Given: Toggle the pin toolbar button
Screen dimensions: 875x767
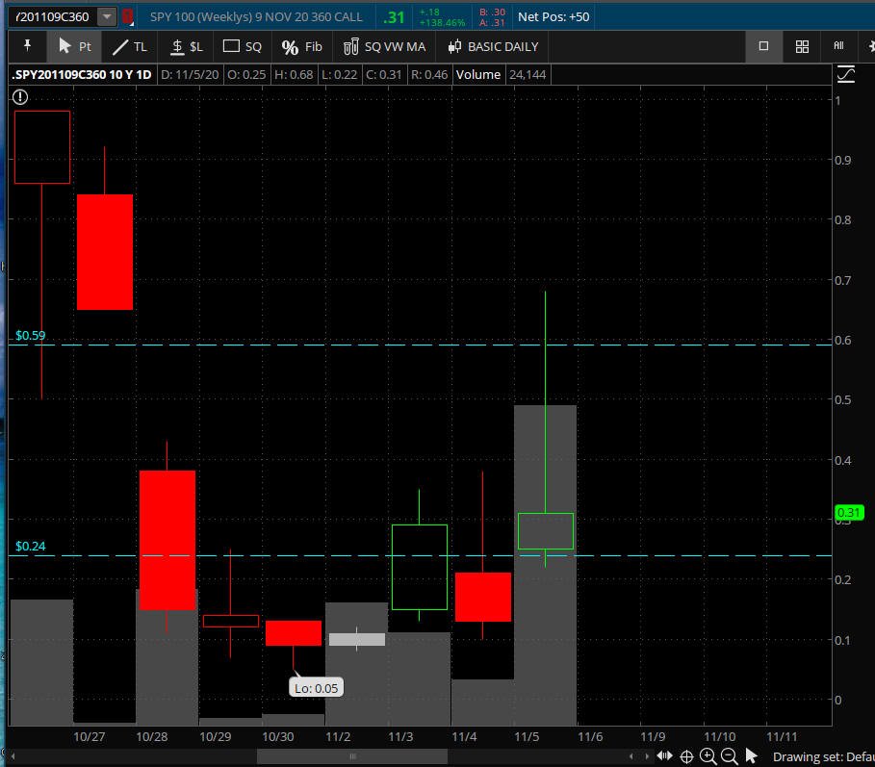Looking at the screenshot, I should click(28, 46).
